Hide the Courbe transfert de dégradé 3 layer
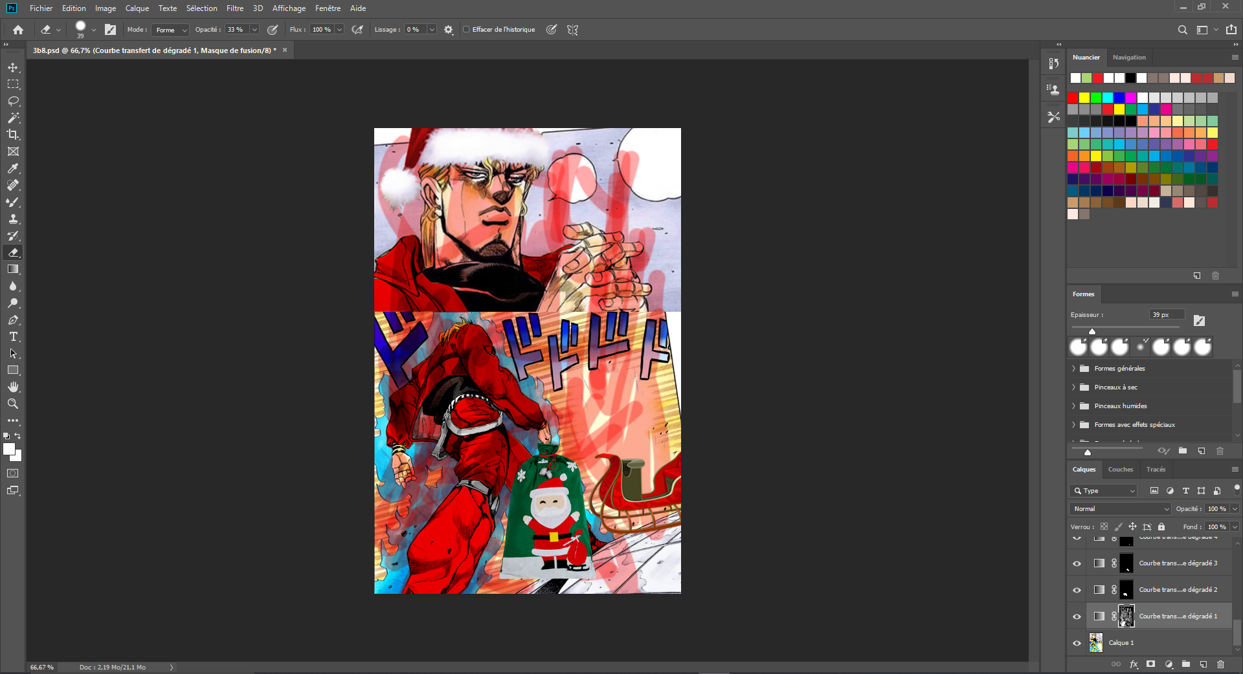 (1077, 563)
